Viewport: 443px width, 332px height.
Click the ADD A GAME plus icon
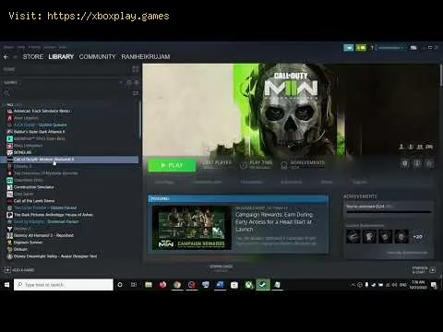pyautogui.click(x=7, y=270)
